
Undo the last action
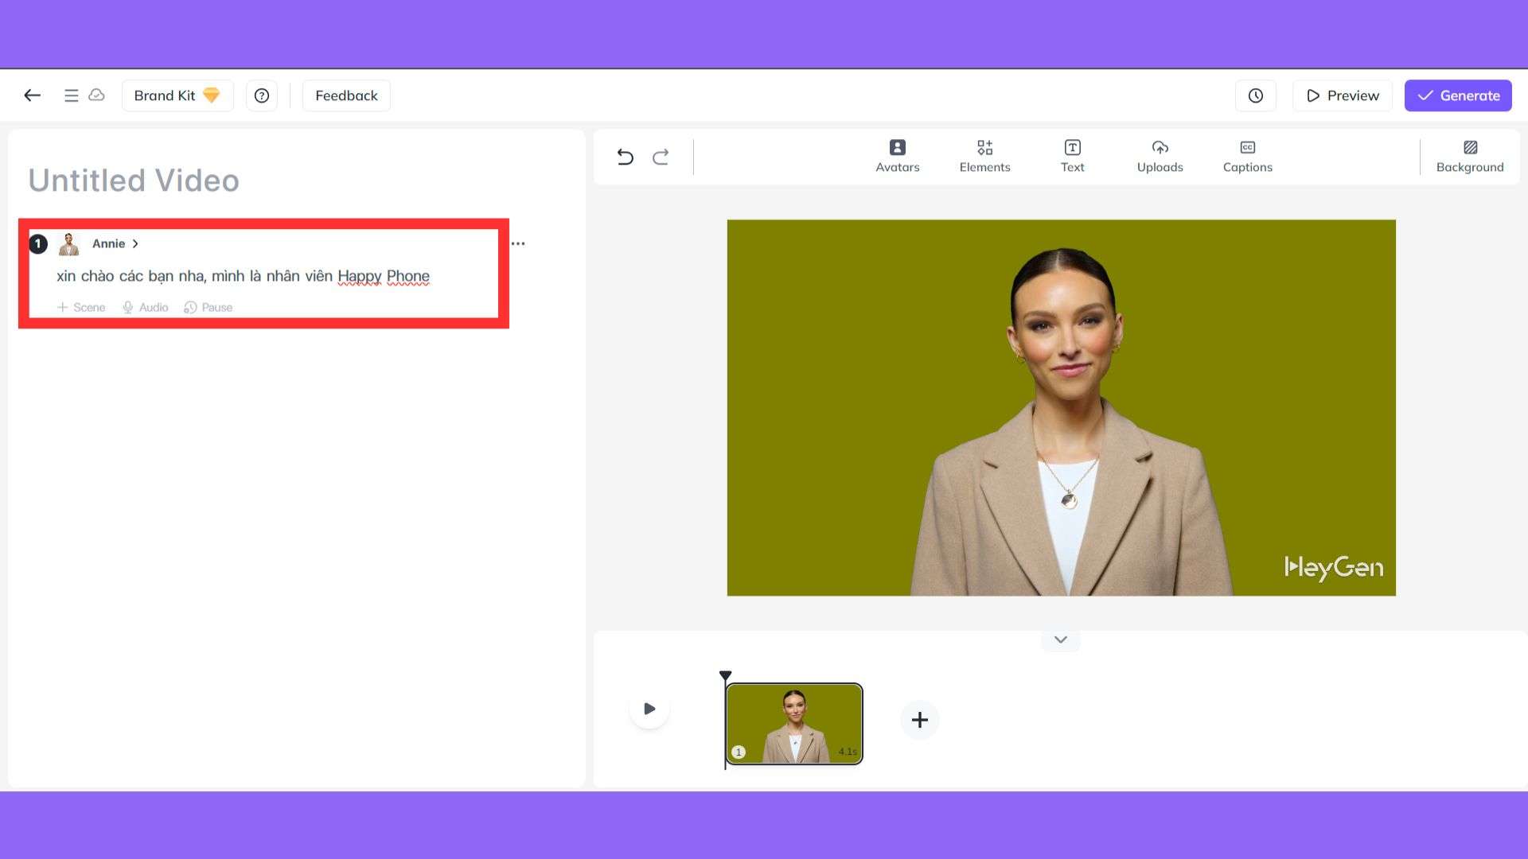coord(625,157)
